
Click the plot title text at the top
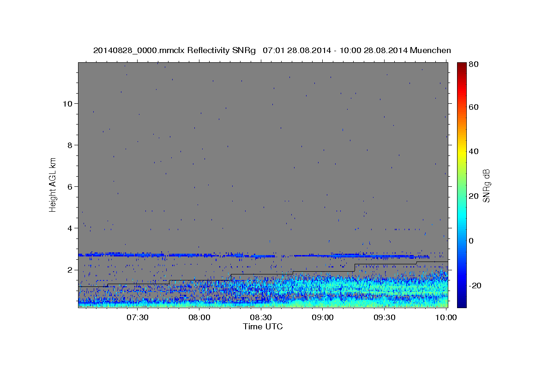coord(272,50)
